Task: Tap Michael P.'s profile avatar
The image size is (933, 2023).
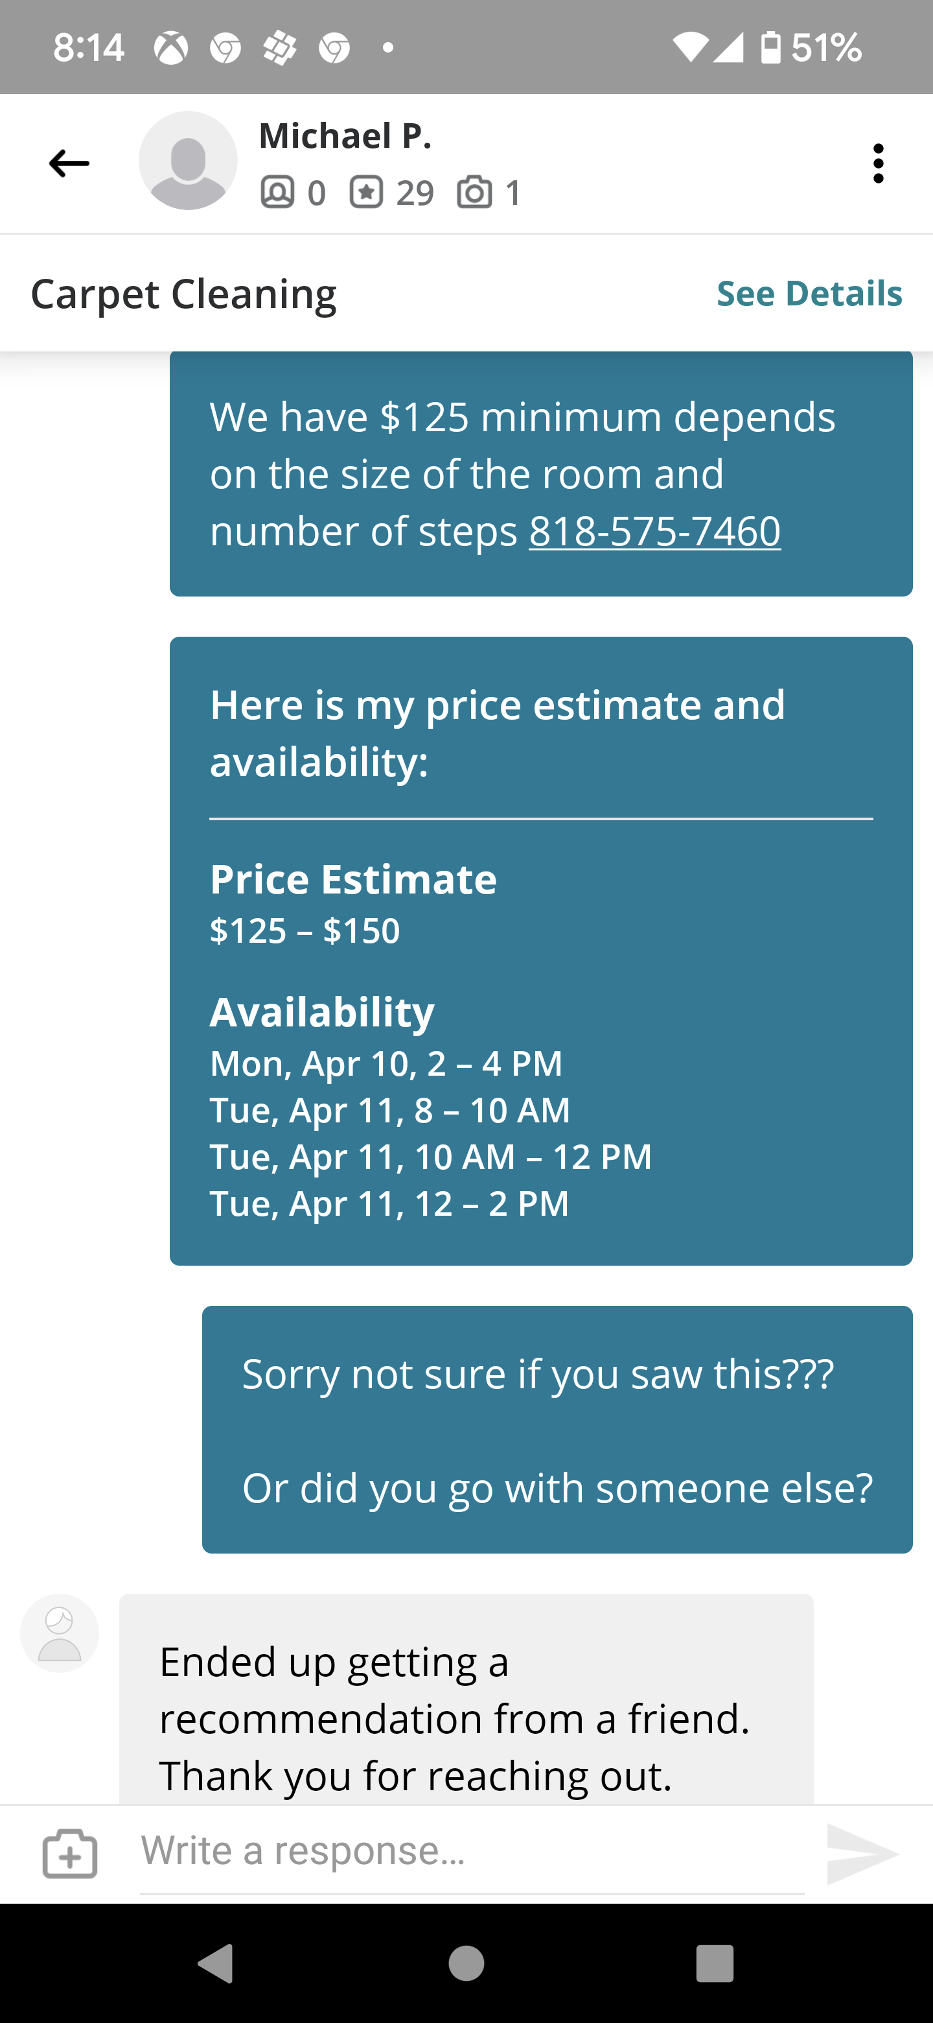Action: 187,160
